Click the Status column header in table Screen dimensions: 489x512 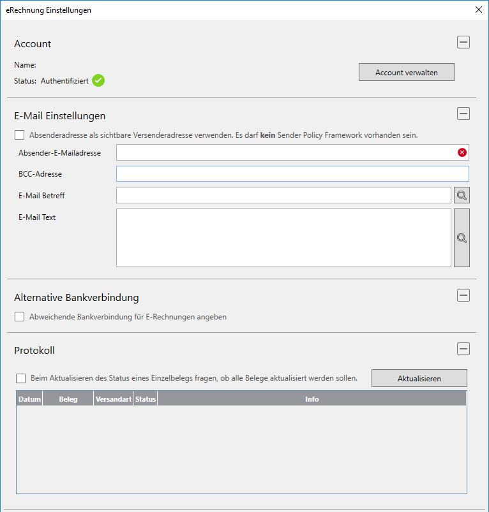click(x=146, y=399)
